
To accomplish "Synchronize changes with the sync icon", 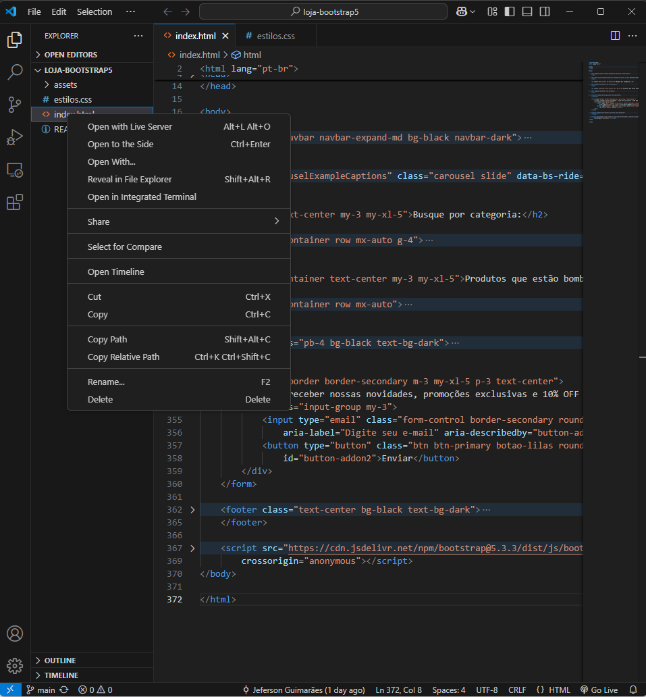I will point(64,690).
